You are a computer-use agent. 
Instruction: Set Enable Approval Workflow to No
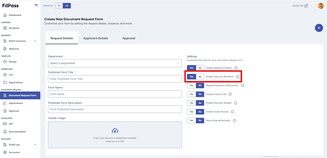tap(200, 77)
